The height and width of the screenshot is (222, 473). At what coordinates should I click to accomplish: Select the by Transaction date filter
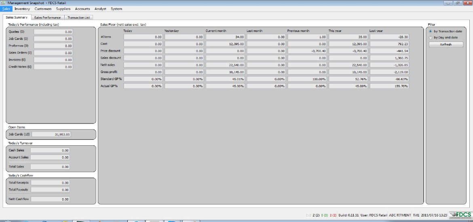tap(431, 31)
